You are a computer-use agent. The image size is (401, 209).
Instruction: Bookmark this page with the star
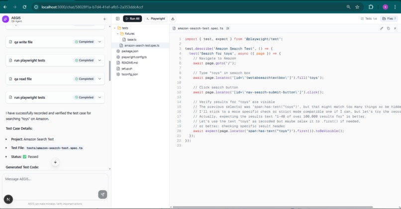tap(357, 7)
